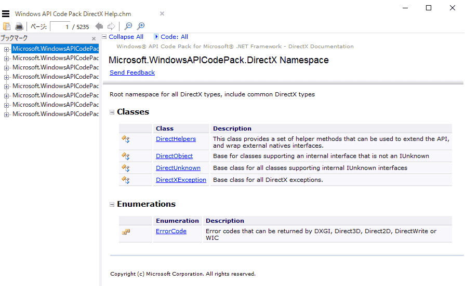Viewport: 465px width, 286px height.
Task: Open the hamburger menu icon
Action: [6, 13]
